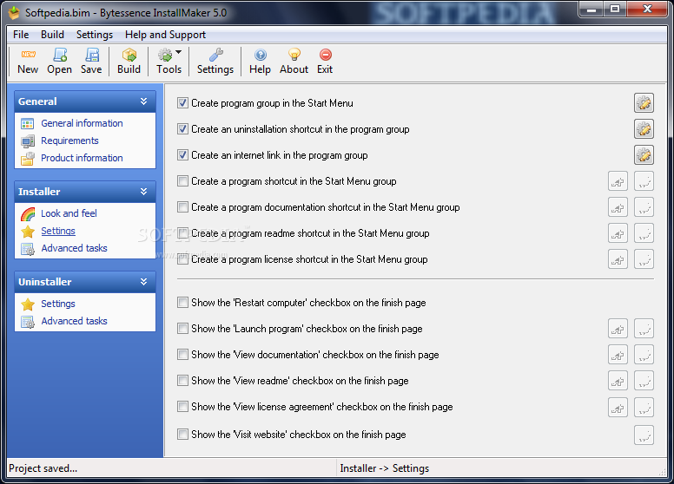Enable program documentation shortcut checkbox

click(x=182, y=207)
